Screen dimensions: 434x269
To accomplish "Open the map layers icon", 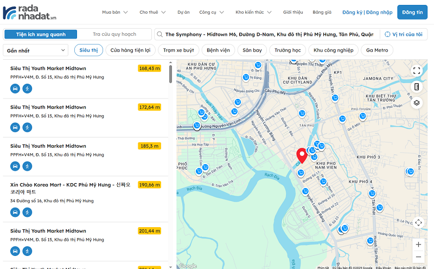I will (417, 102).
